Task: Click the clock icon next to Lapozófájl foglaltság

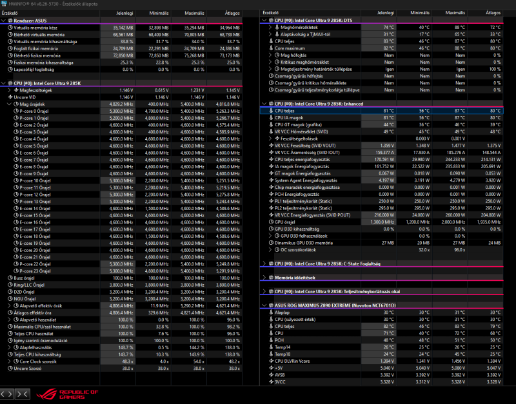Action: click(x=10, y=70)
